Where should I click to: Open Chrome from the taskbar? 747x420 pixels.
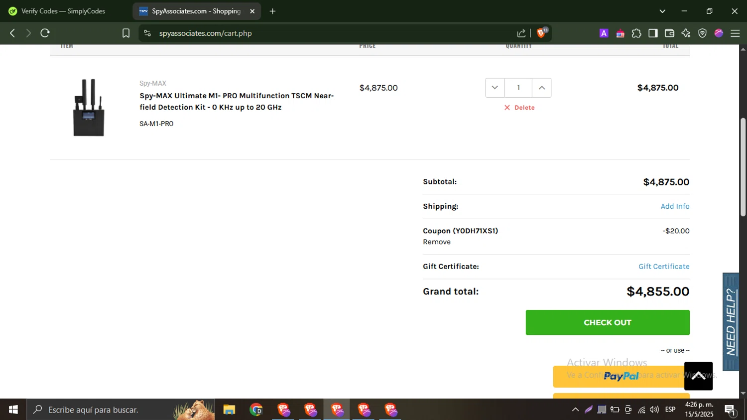256,410
